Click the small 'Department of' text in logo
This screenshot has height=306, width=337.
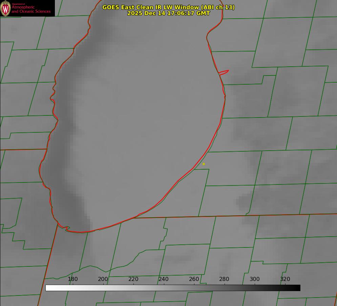click(x=18, y=4)
